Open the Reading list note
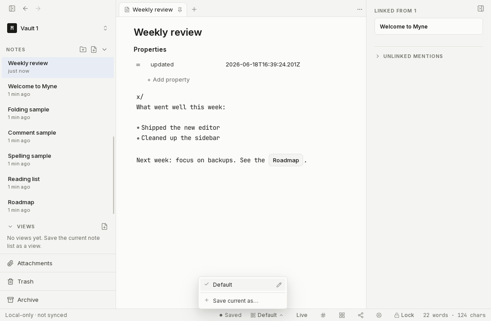The height and width of the screenshot is (321, 491). [x=58, y=183]
